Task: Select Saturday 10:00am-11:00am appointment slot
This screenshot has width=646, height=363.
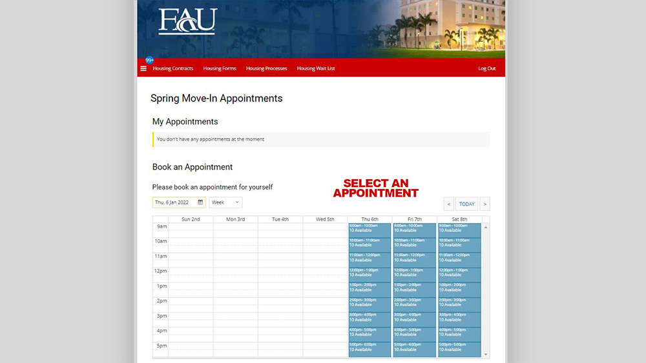Action: point(459,245)
